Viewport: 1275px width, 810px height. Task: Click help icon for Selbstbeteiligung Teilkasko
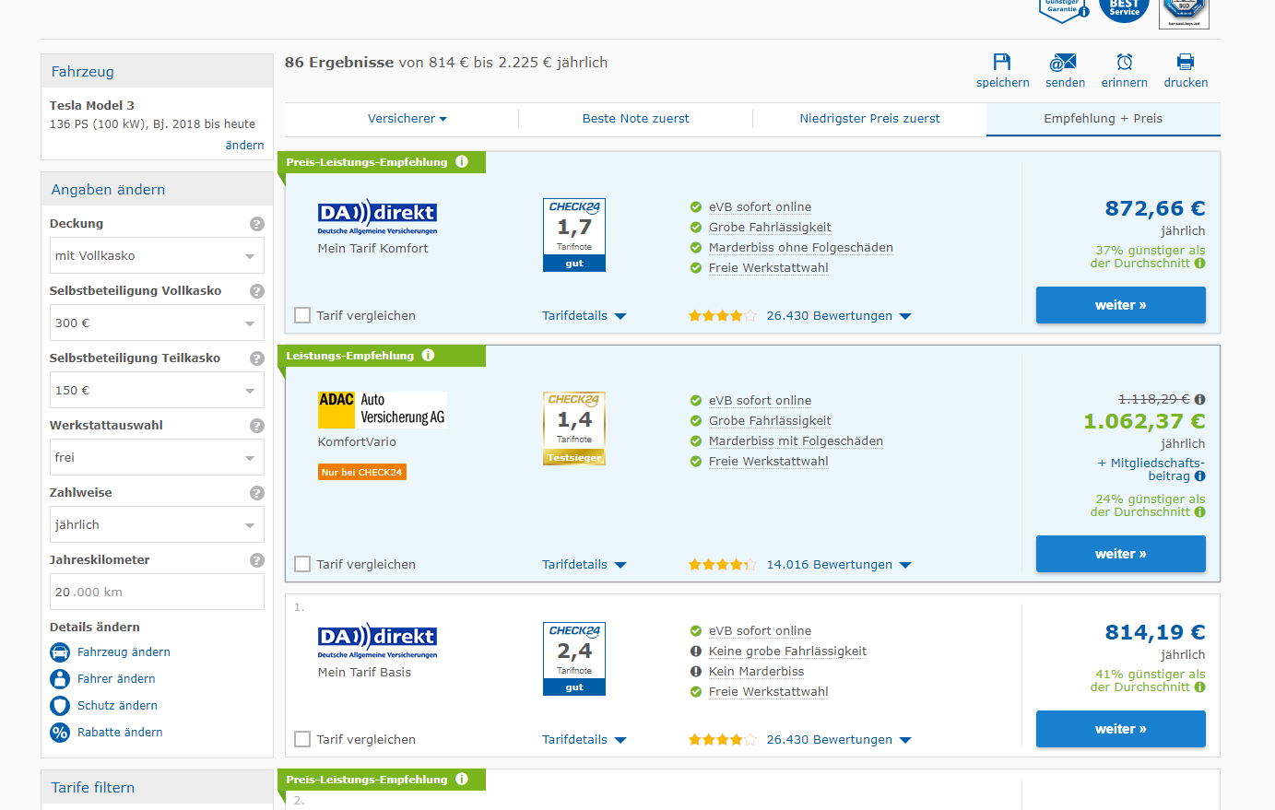click(x=257, y=358)
